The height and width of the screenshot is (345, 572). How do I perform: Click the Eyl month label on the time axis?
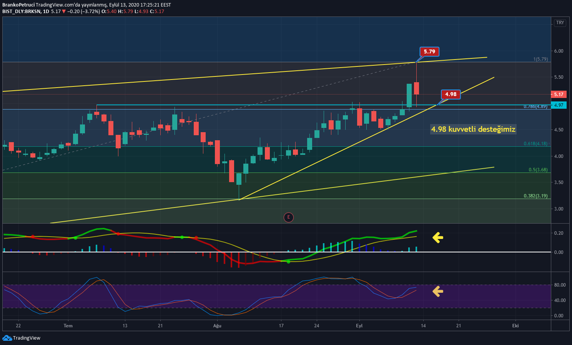pos(359,326)
